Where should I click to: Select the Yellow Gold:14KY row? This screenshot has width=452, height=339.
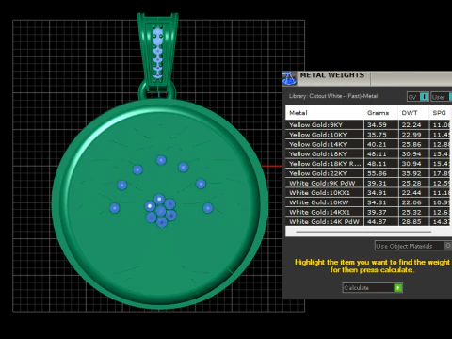pyautogui.click(x=367, y=144)
